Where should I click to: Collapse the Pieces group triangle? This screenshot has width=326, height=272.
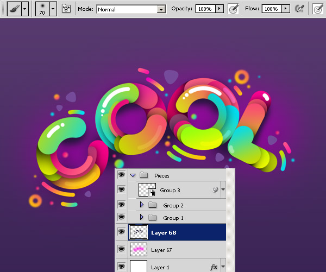(133, 175)
